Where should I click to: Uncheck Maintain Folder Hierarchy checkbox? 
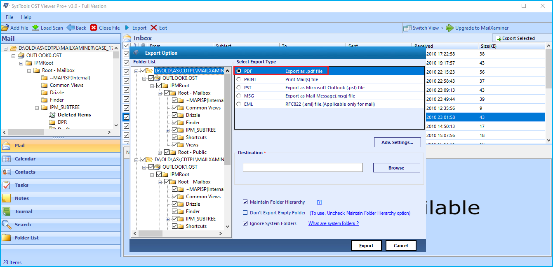click(245, 202)
